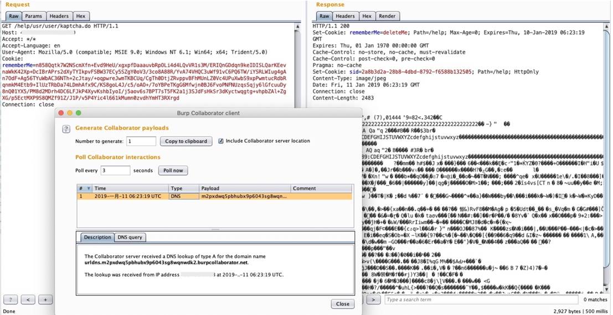Image resolution: width=613 pixels, height=315 pixels.
Task: Focus the Number to generate field
Action: click(x=141, y=141)
